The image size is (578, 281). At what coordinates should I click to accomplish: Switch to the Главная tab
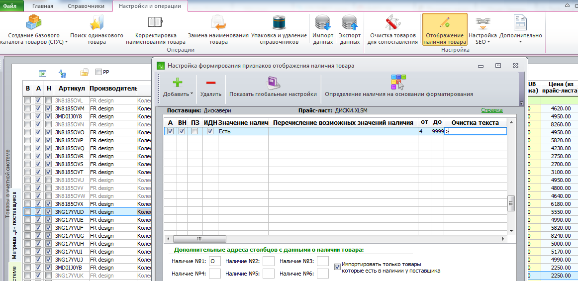coord(42,6)
